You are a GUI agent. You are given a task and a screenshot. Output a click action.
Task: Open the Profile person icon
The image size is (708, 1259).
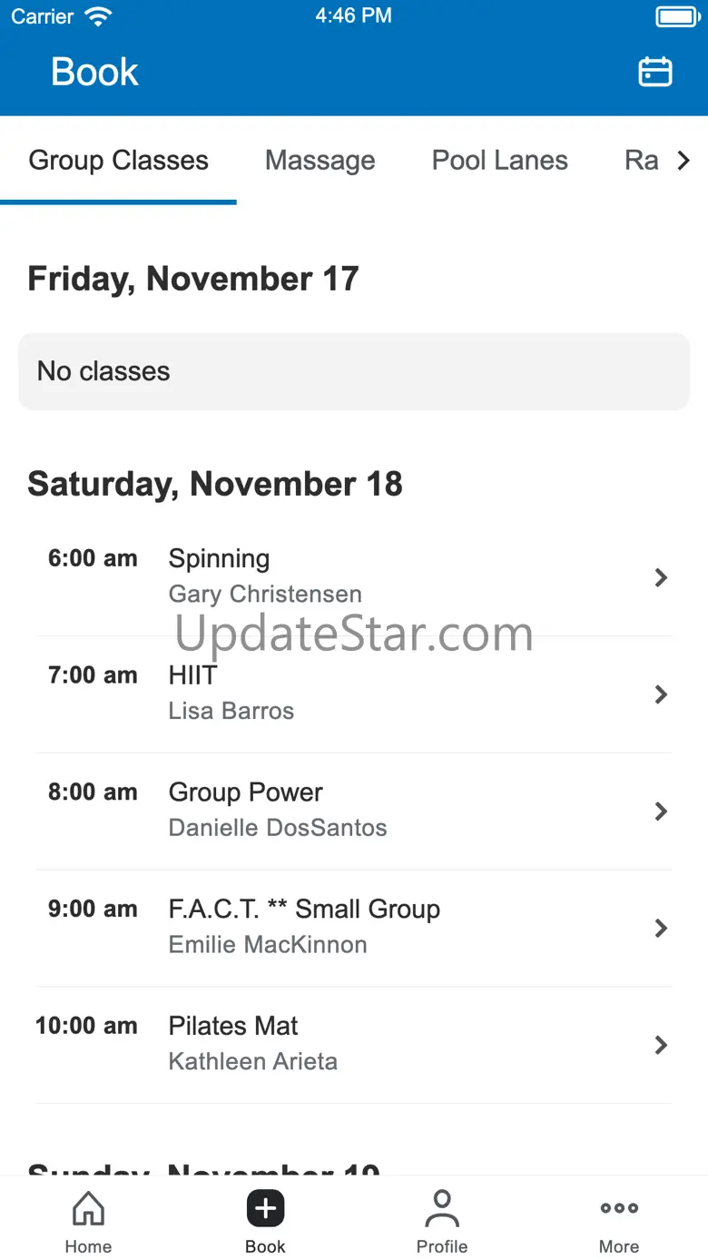(442, 1209)
